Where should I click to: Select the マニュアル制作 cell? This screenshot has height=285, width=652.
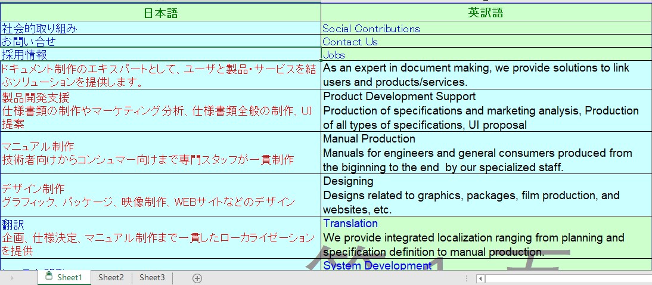point(160,153)
